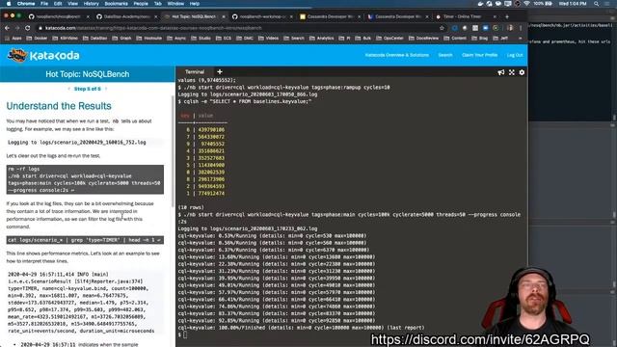Open the Analytics bookmarks folder
Image resolution: width=617 pixels, height=347 pixels.
coord(321,39)
